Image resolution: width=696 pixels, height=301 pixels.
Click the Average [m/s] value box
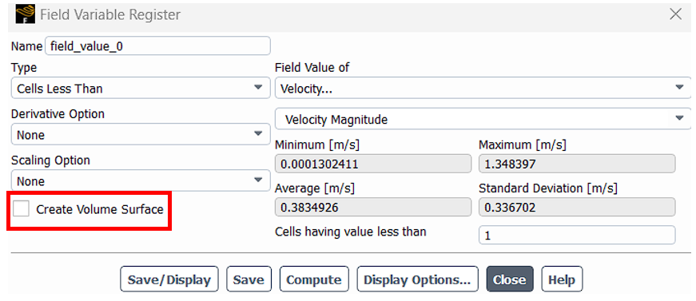coord(373,207)
